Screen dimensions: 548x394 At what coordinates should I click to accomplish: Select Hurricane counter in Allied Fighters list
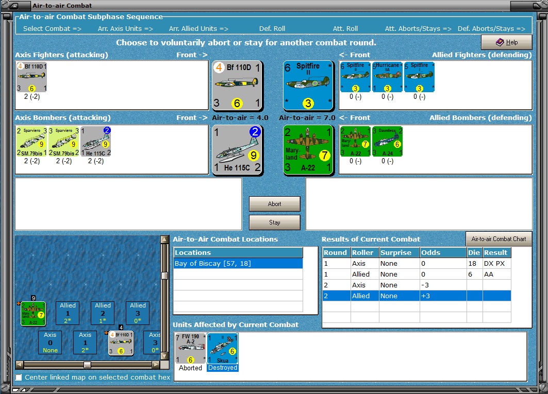coord(387,77)
